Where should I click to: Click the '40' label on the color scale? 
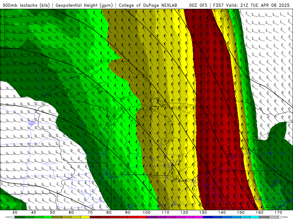[33, 212]
